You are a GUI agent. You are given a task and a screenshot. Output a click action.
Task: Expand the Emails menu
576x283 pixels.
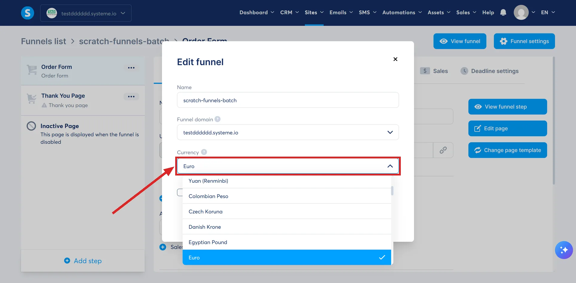click(x=341, y=12)
